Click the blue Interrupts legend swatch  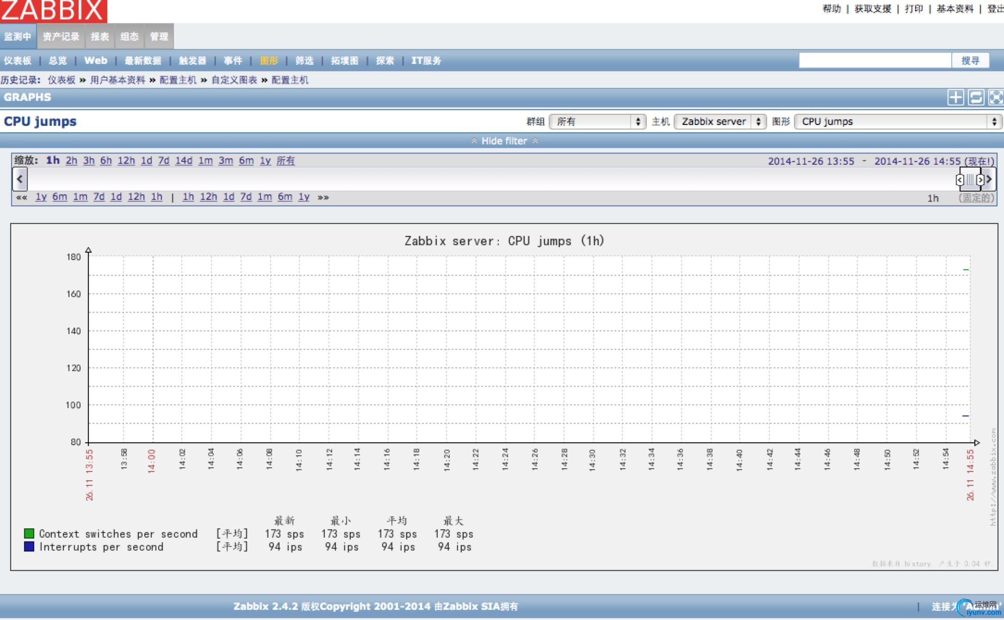[29, 546]
